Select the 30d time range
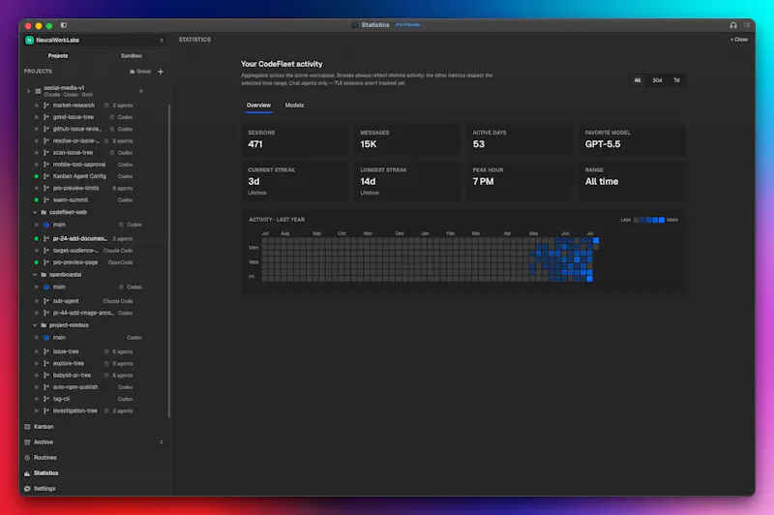774x515 pixels. [657, 80]
